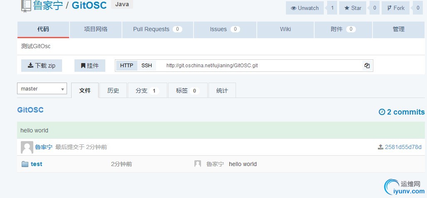Open commit 2581d55d78d

coord(403,147)
